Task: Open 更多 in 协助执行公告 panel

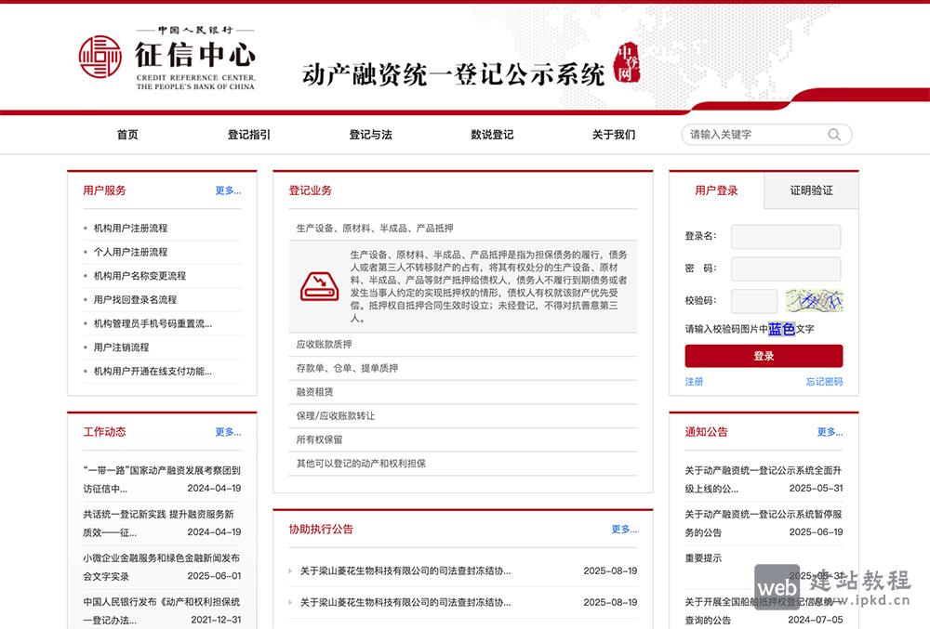Action: tap(625, 529)
